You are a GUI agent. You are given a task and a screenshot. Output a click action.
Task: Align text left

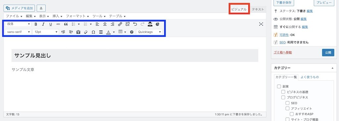pos(97,24)
